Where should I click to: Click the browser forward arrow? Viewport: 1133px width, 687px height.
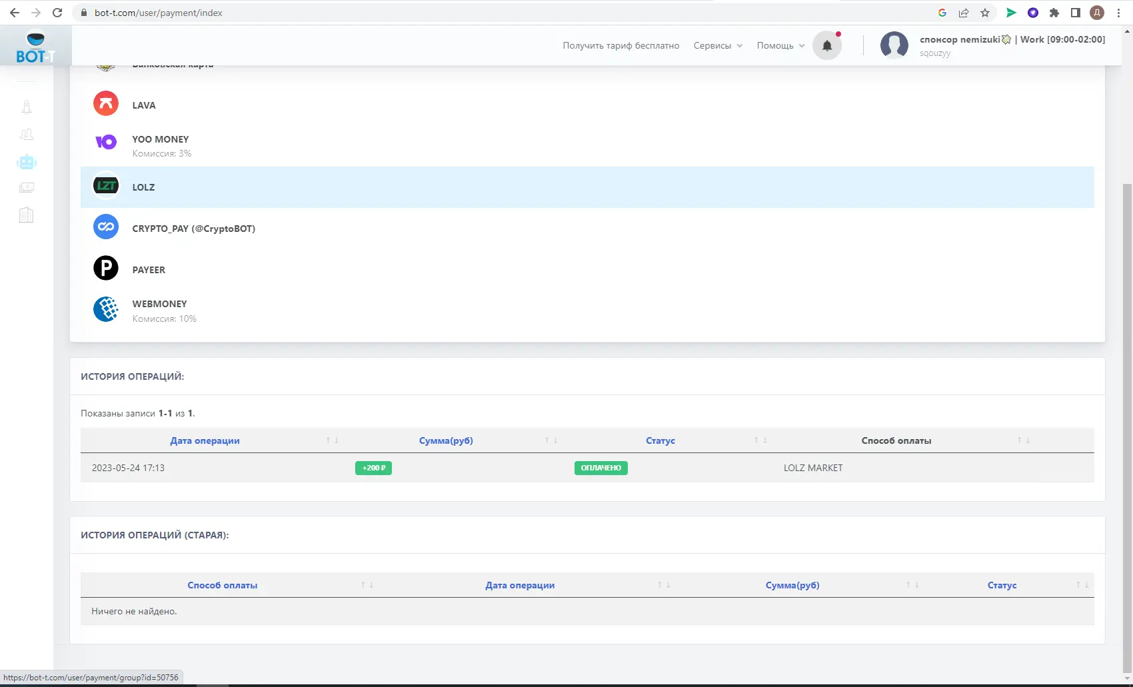point(36,13)
